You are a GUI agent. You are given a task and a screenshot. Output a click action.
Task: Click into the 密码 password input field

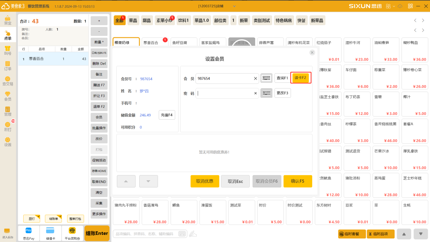225,93
